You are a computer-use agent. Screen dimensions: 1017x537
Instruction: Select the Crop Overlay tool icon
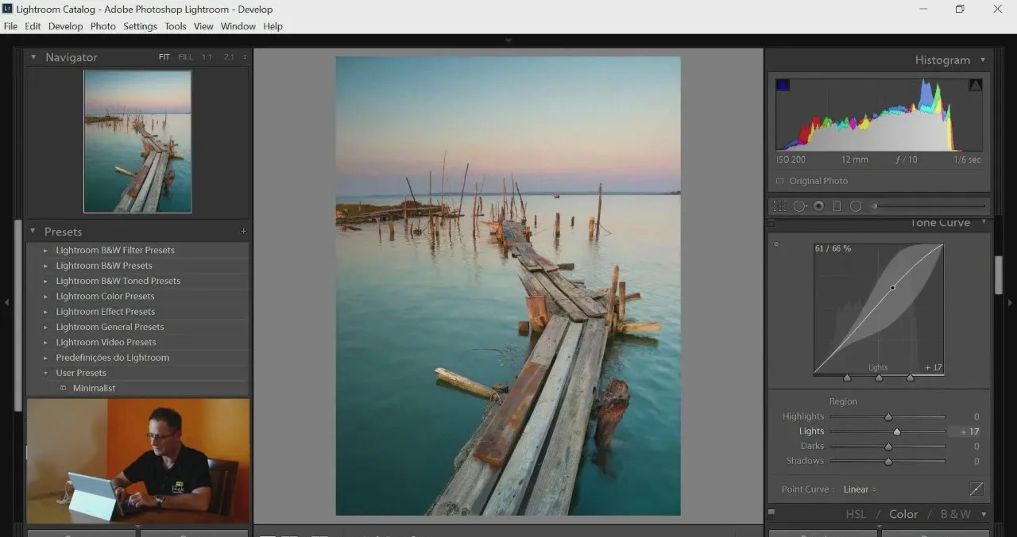pos(779,206)
